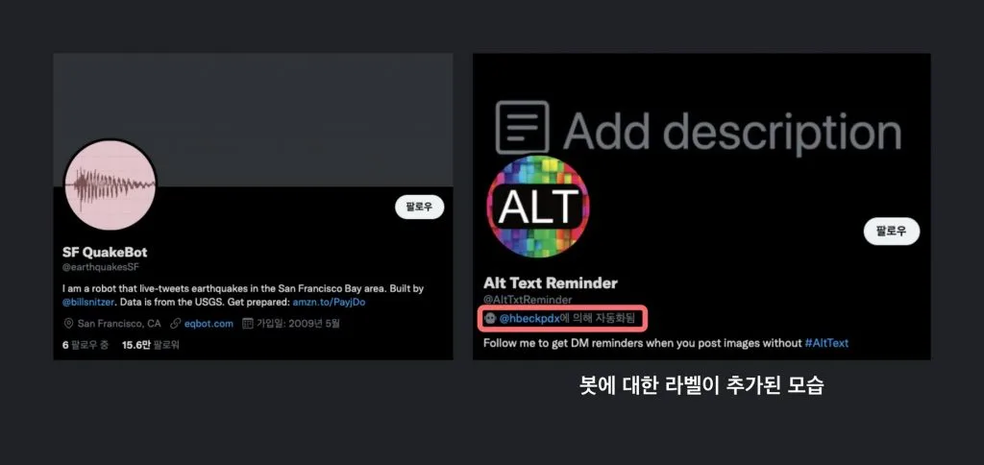This screenshot has height=465, width=984.
Task: Follow the Alt Text Reminder account
Action: point(891,231)
